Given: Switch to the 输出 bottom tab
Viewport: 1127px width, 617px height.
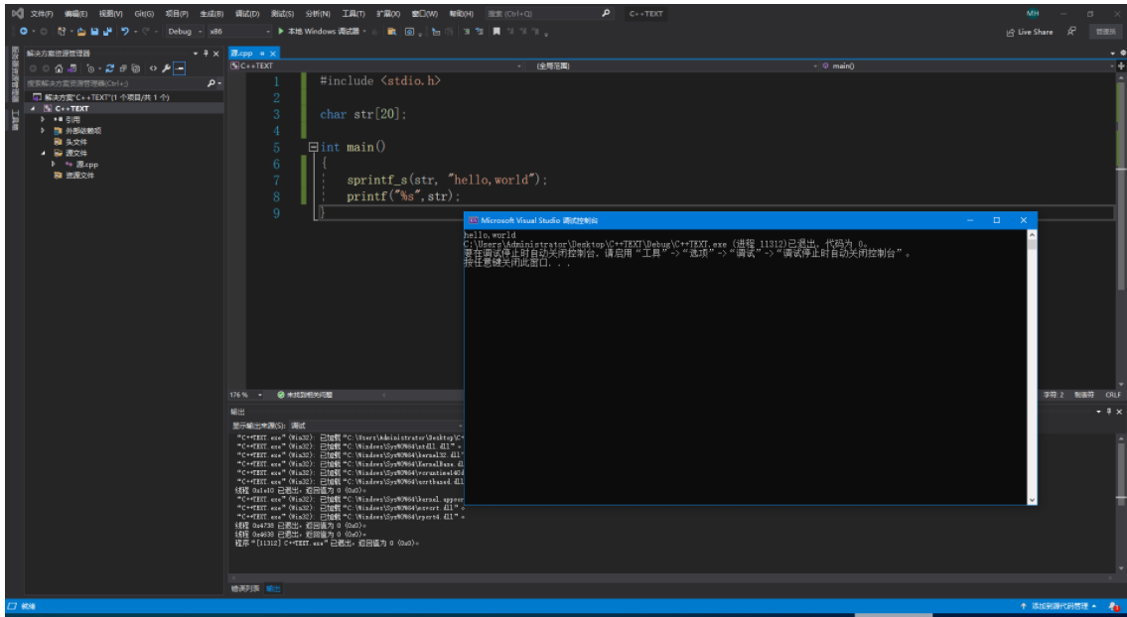Looking at the screenshot, I should click(x=274, y=589).
